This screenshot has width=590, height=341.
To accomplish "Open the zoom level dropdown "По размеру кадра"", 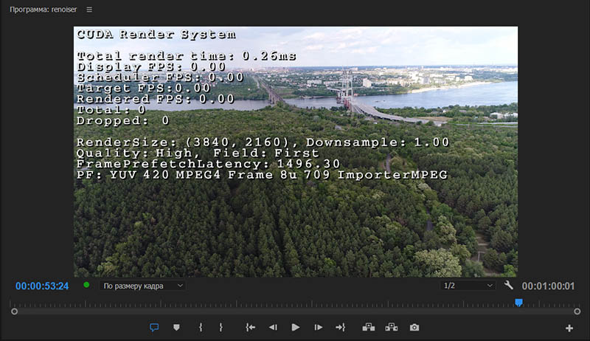I will [142, 286].
